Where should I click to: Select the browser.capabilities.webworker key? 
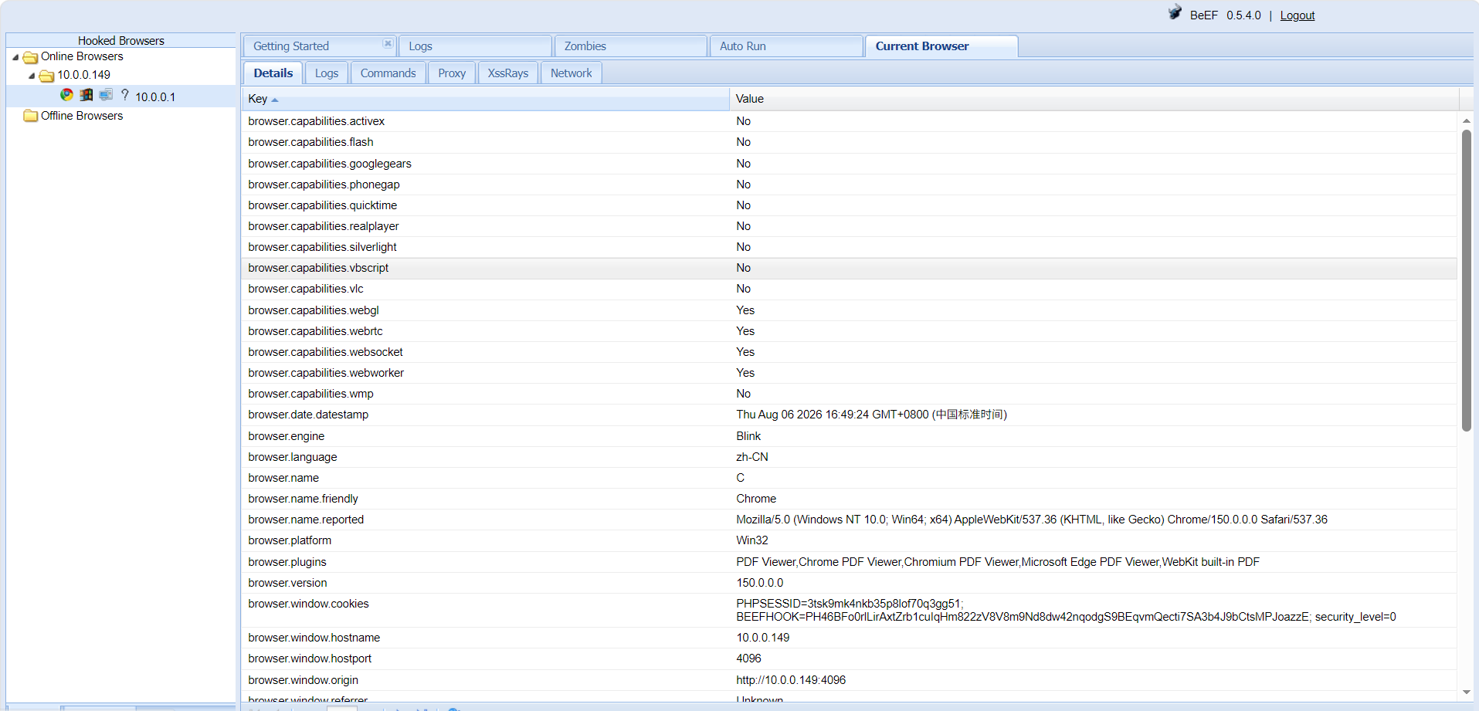coord(326,373)
